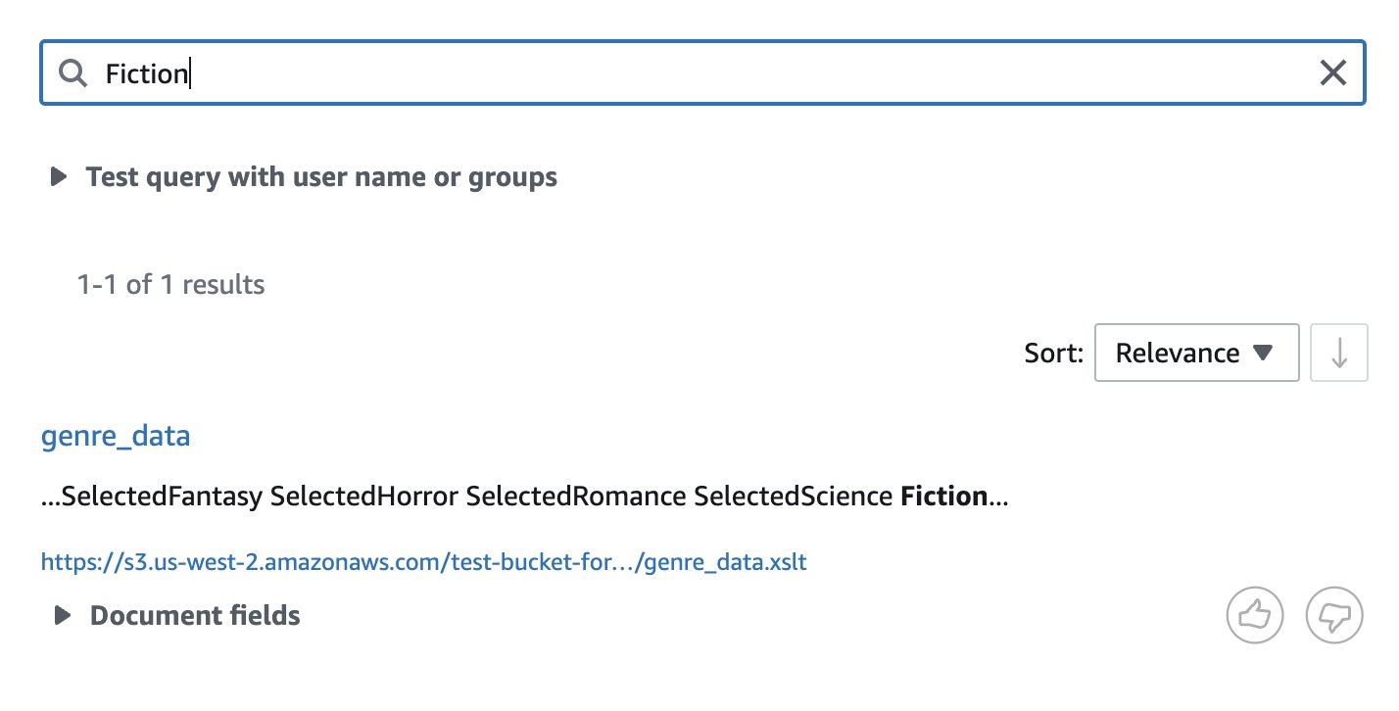Open the Sort Relevance dropdown
The height and width of the screenshot is (711, 1399).
point(1196,353)
